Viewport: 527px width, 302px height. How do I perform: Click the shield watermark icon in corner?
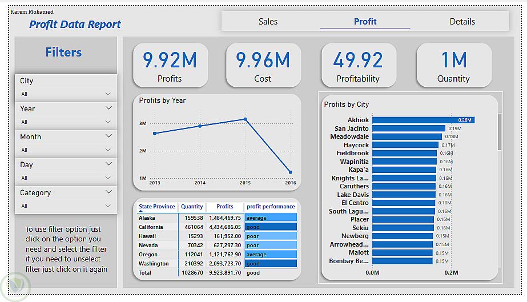[15, 287]
